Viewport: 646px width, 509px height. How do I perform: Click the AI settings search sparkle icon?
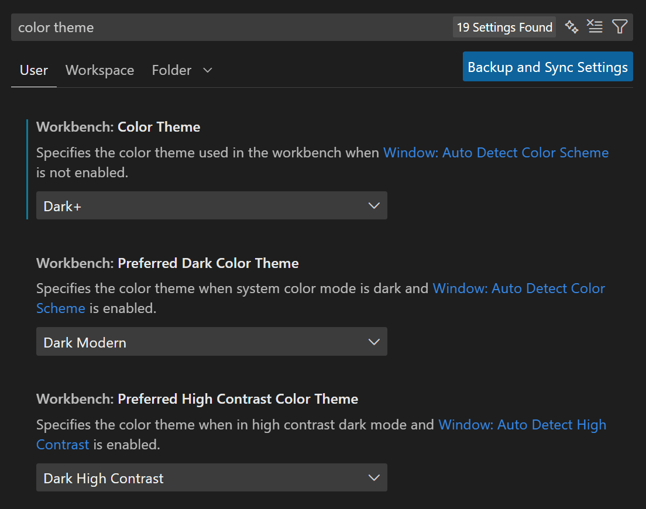572,27
